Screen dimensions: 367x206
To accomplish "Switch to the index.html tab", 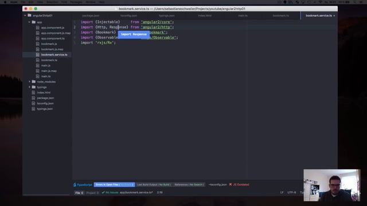I will 205,15.
